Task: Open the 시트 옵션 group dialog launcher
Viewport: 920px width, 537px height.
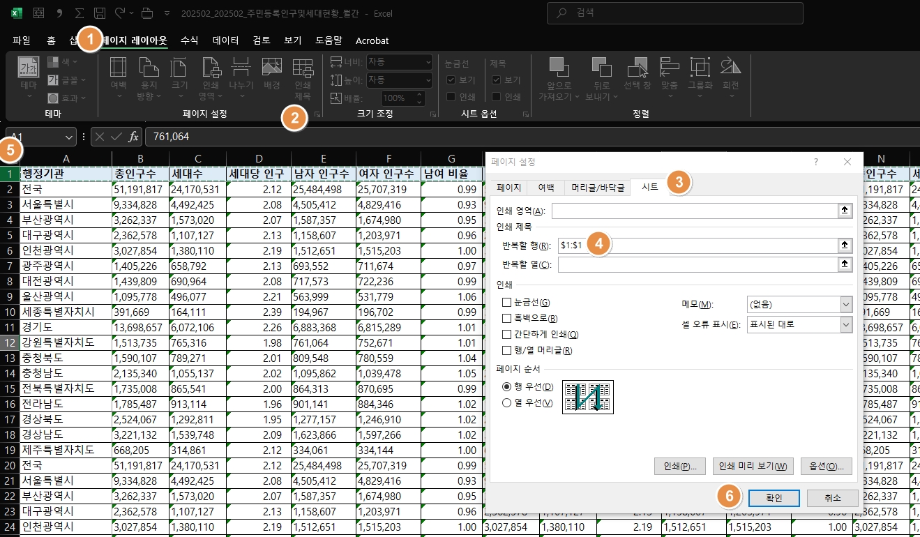Action: click(x=525, y=114)
